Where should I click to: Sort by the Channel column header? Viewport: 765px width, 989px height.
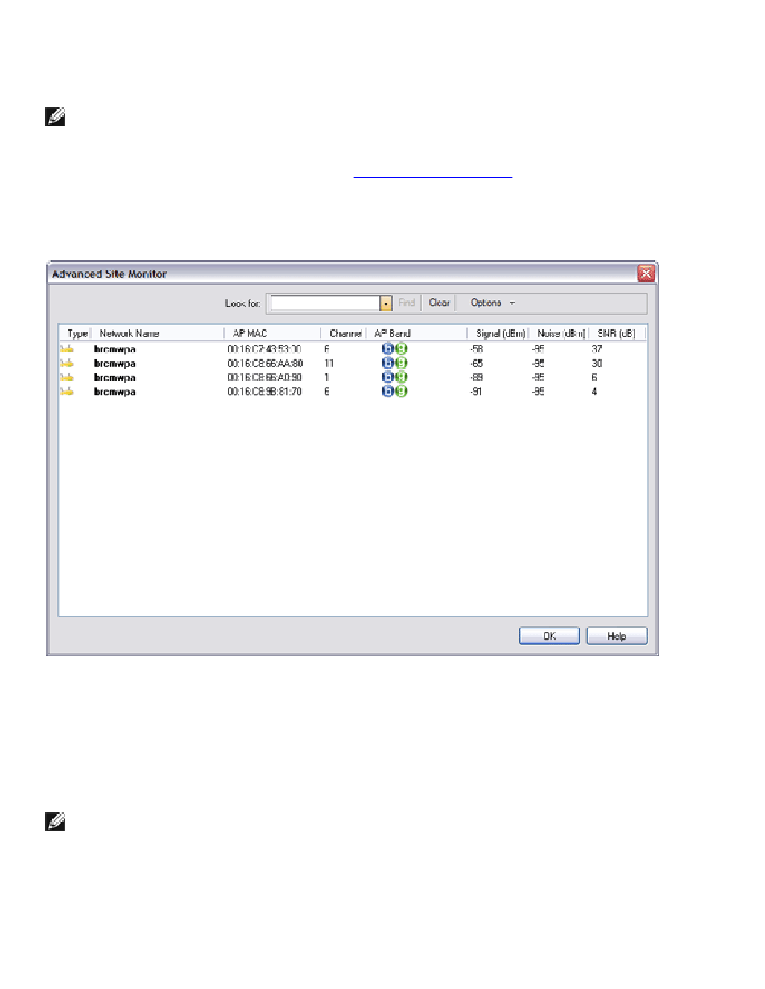[x=345, y=333]
